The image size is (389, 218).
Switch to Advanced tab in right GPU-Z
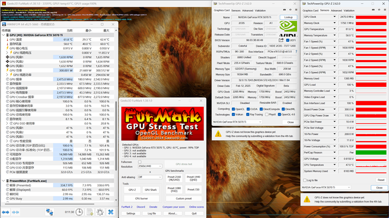coord(336,10)
